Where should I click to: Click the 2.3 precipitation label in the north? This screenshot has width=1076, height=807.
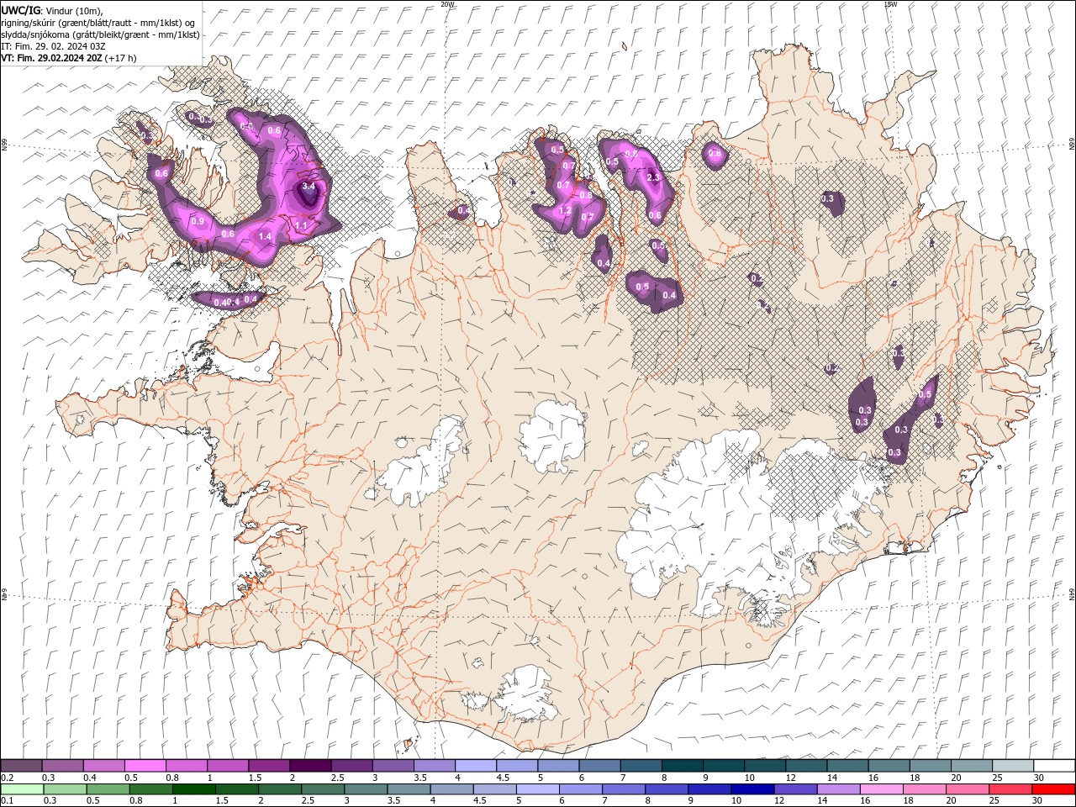[x=653, y=177]
